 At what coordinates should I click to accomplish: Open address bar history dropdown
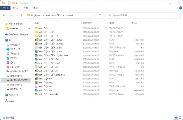94,15
